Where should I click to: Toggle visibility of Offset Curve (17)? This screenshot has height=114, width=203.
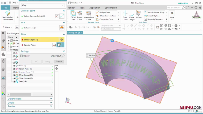click(x=14, y=78)
